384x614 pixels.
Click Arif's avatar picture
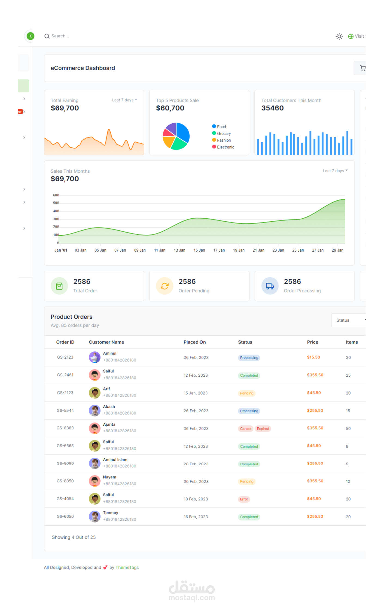pos(95,393)
